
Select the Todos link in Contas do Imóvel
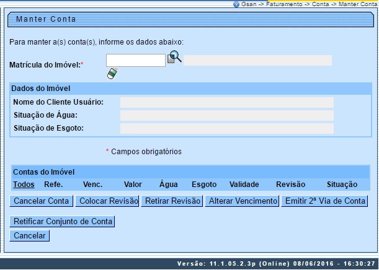(24, 184)
